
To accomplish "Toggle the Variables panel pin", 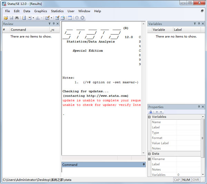I will tap(199, 23).
